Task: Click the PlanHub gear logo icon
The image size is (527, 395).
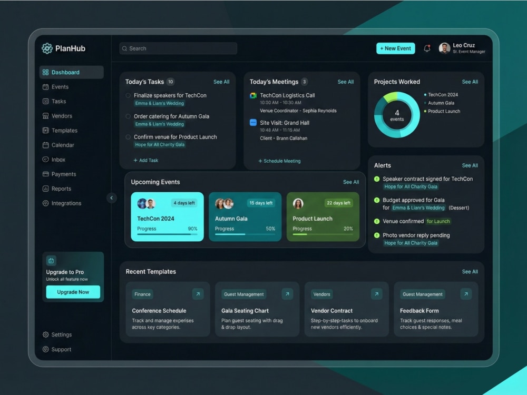Action: (x=47, y=48)
